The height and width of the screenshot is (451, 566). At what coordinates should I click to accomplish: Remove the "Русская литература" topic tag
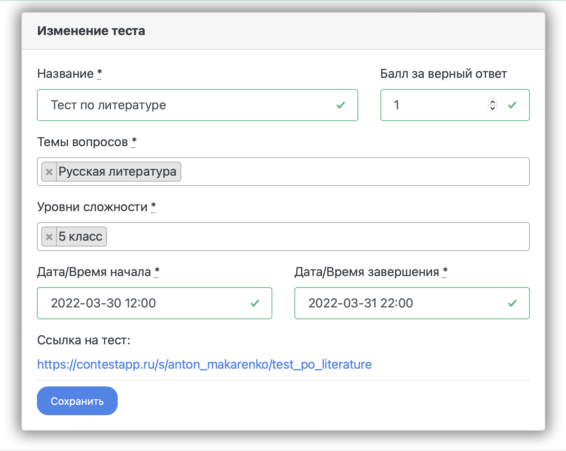tap(49, 172)
